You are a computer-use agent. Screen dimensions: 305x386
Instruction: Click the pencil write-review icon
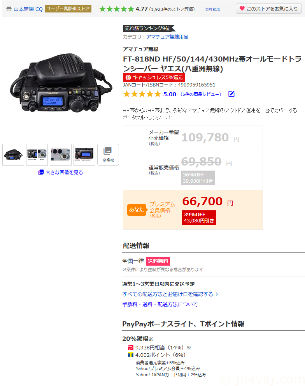[x=231, y=94]
